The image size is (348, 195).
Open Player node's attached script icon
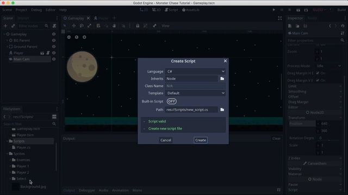pos(48,53)
